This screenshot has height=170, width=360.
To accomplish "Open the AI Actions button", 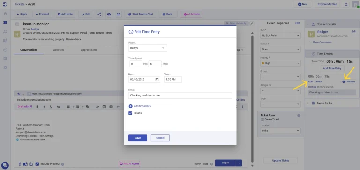I will tap(191, 14).
